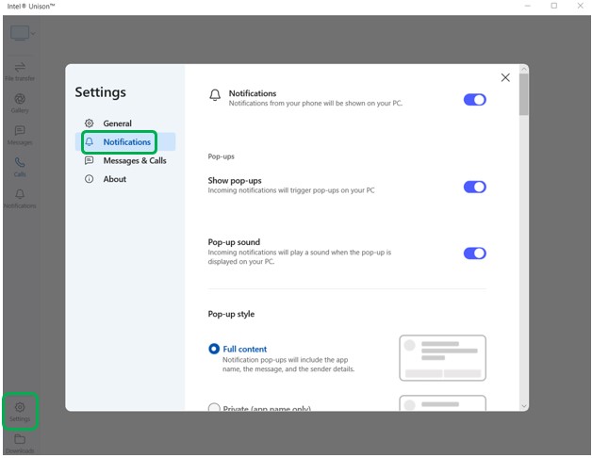
Task: Close the Settings dialog
Action: coord(505,77)
